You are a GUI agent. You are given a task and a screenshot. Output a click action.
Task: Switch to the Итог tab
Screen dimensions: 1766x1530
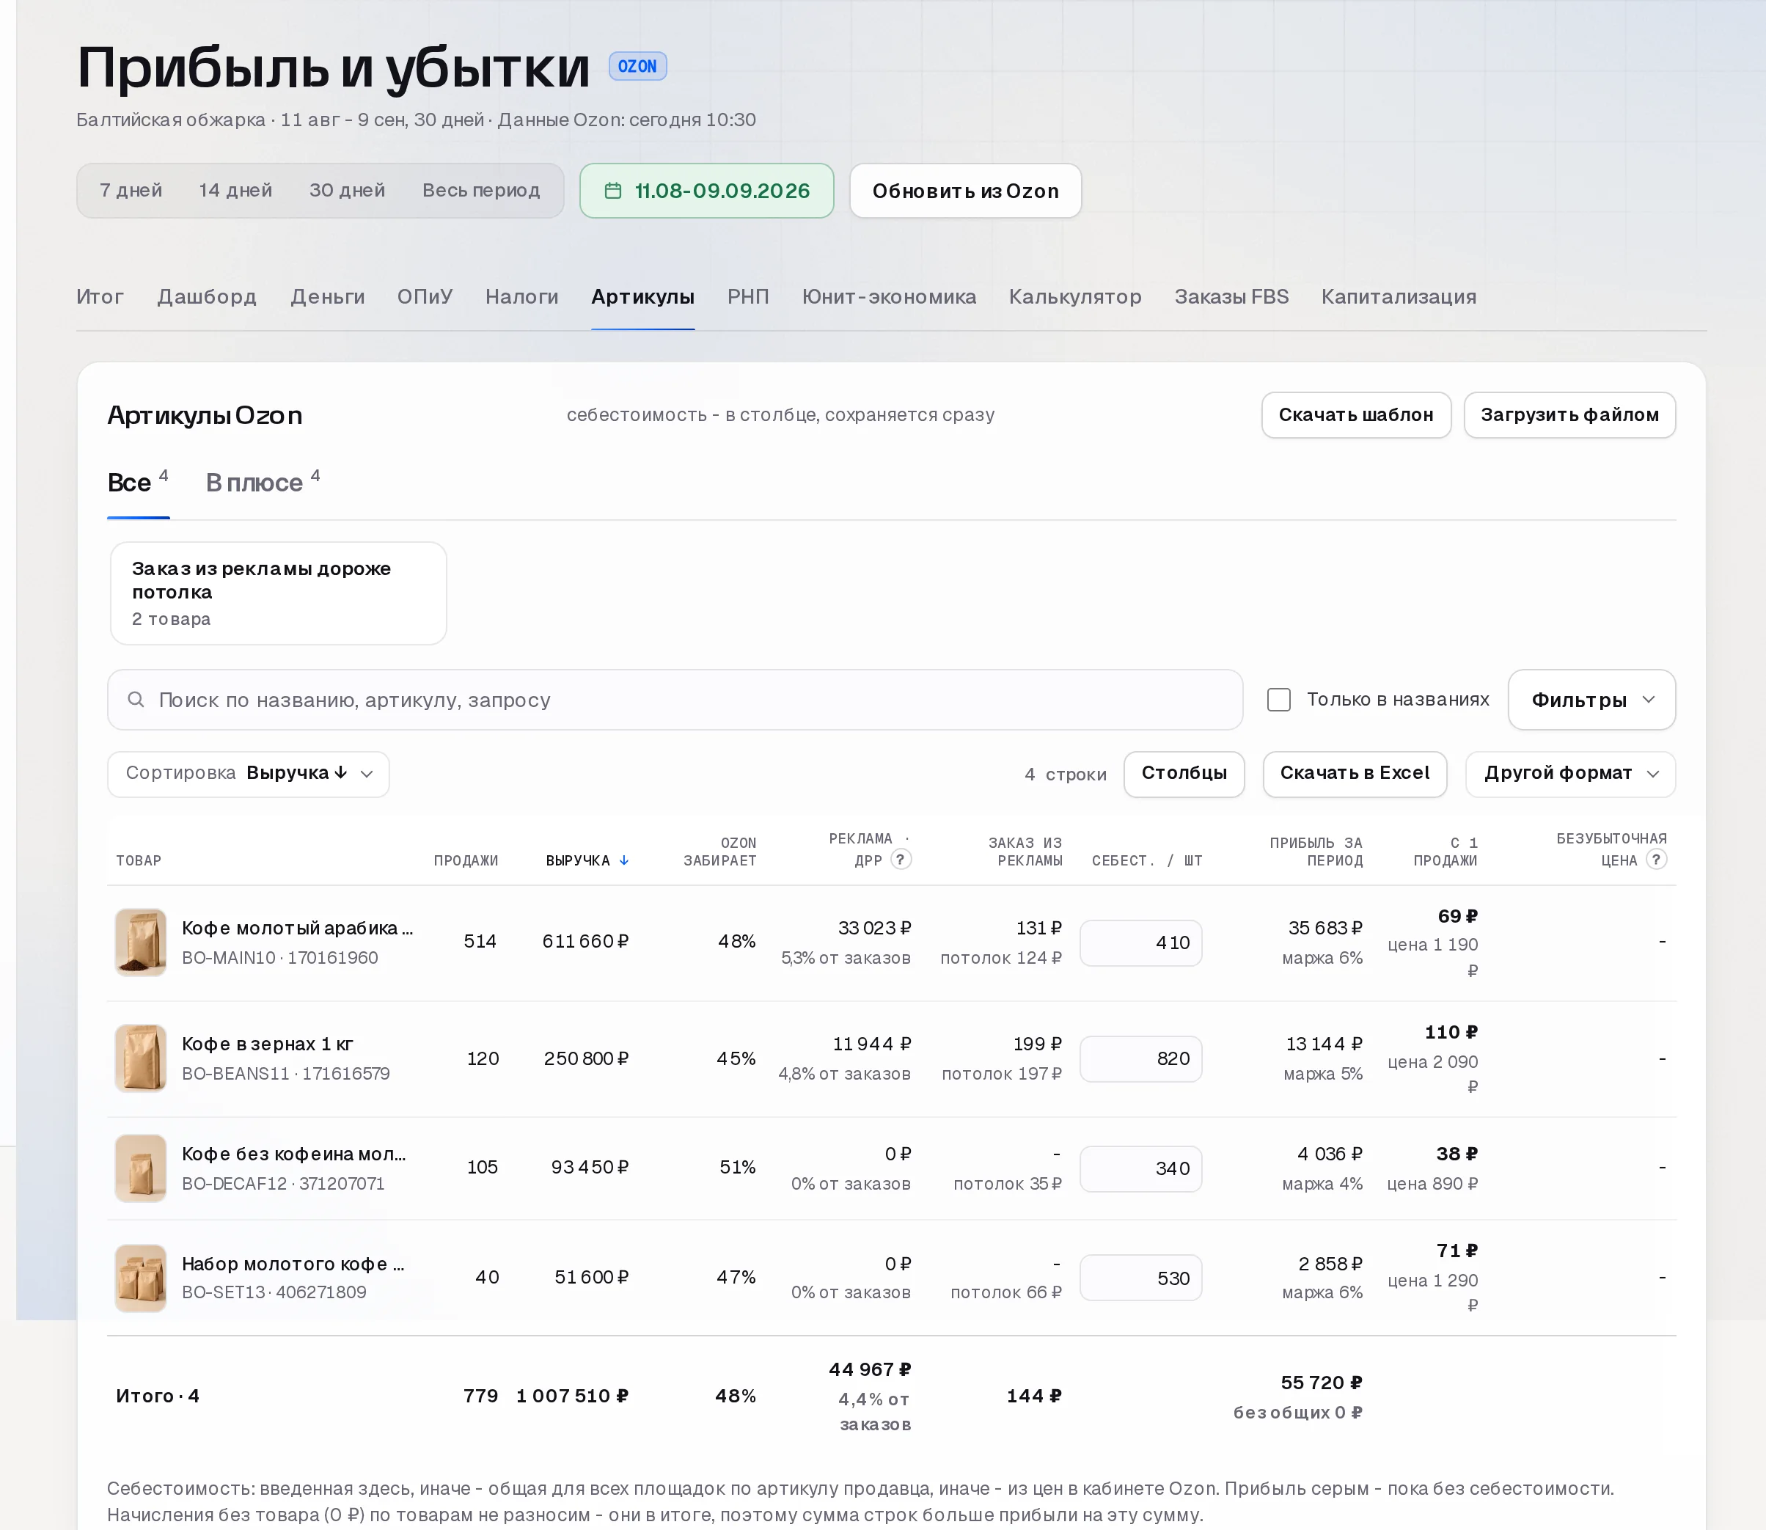[x=100, y=296]
